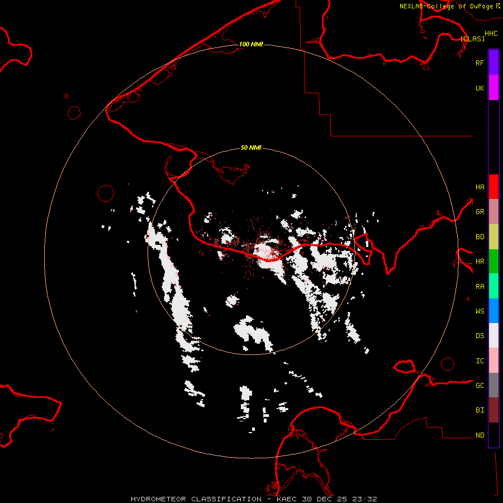Click the RA legend label
Viewport: 503px width, 503px height.
pos(480,287)
